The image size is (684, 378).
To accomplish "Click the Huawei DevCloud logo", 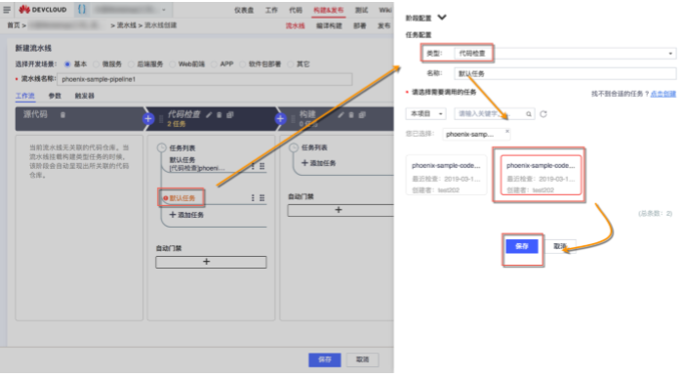I will [42, 9].
